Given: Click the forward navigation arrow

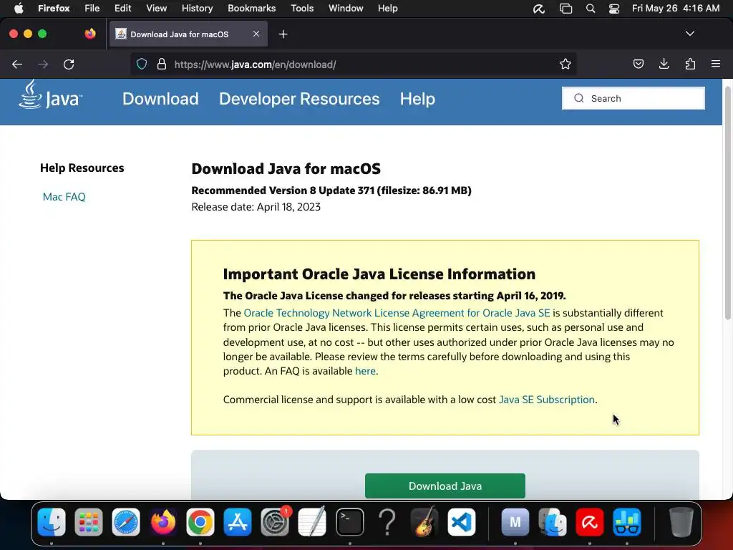Looking at the screenshot, I should [43, 64].
